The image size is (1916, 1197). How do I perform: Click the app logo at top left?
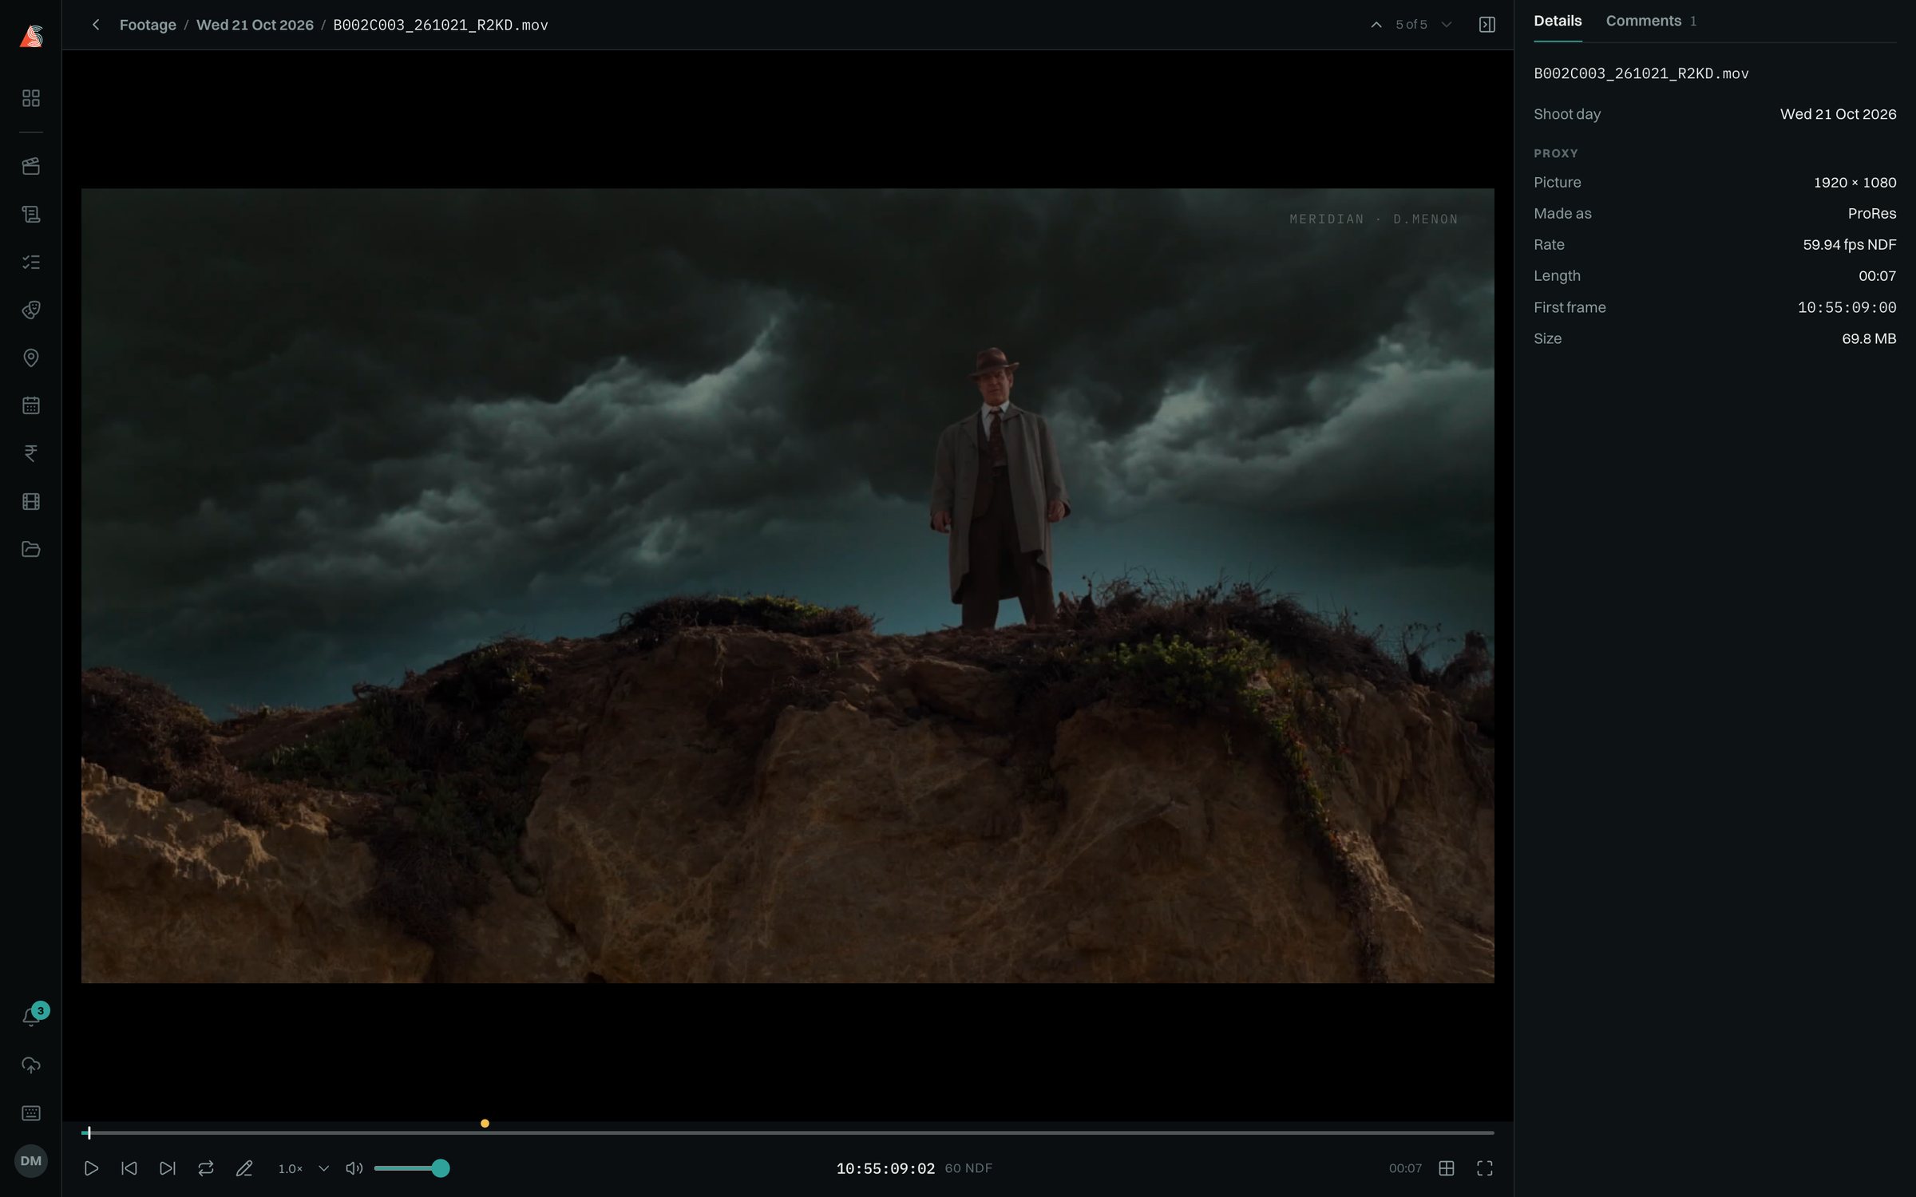pyautogui.click(x=30, y=36)
